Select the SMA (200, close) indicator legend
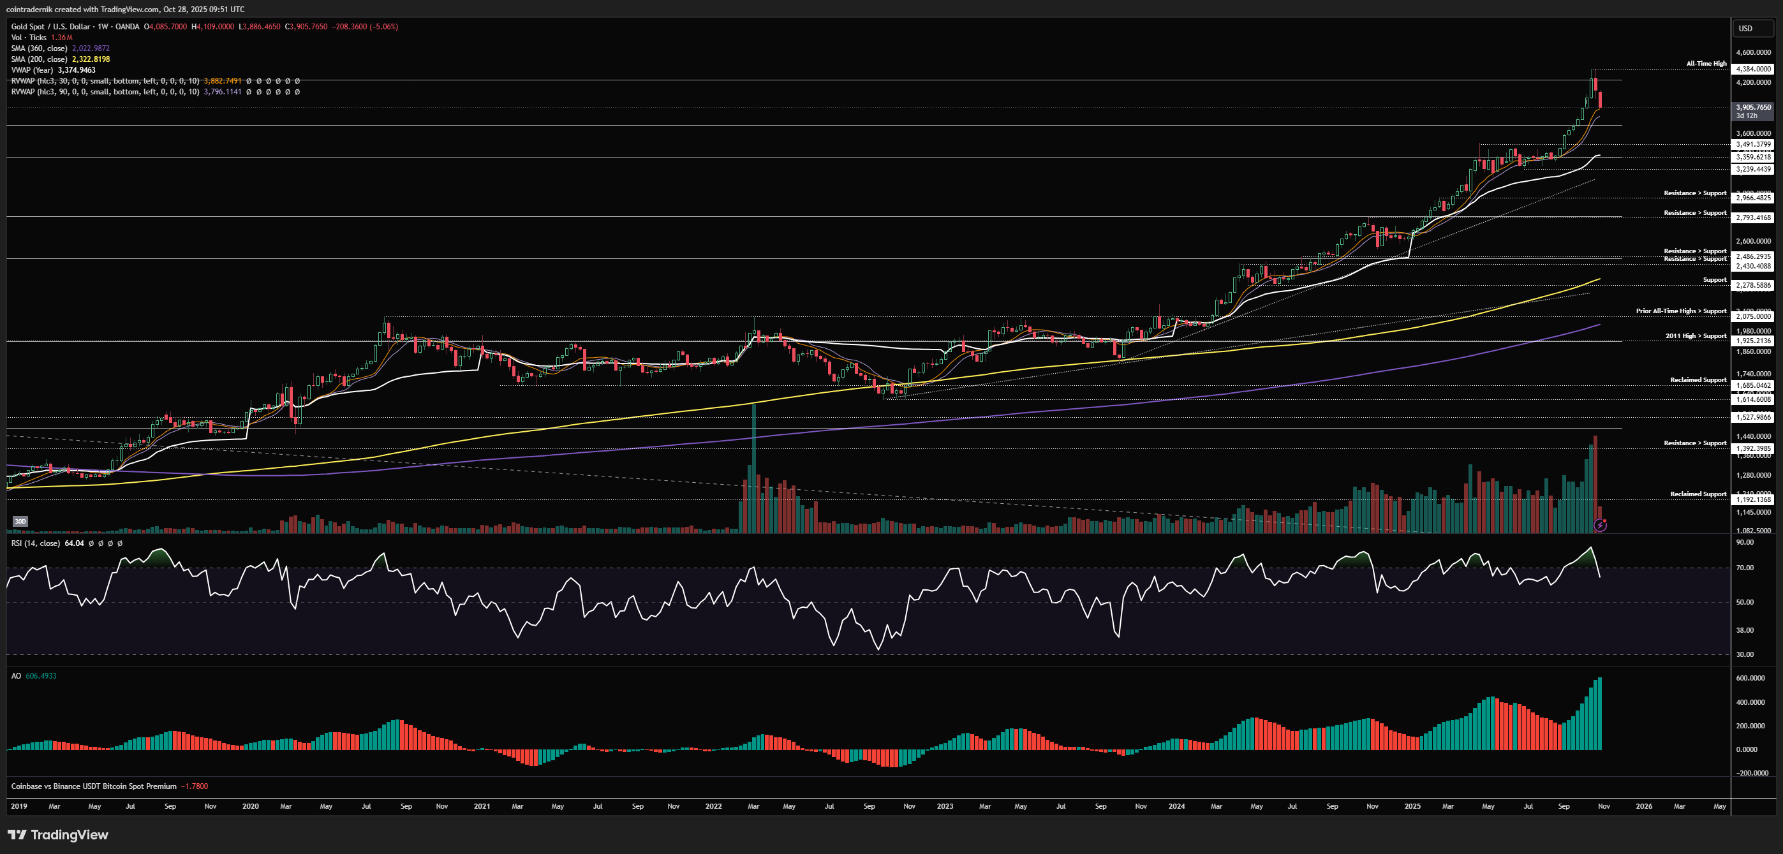This screenshot has height=854, width=1783. point(39,59)
